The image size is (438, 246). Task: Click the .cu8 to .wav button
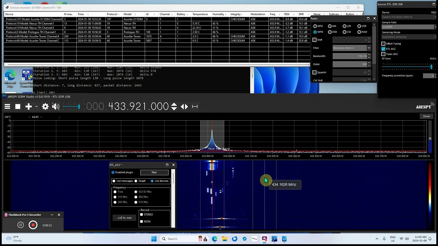tap(124, 218)
